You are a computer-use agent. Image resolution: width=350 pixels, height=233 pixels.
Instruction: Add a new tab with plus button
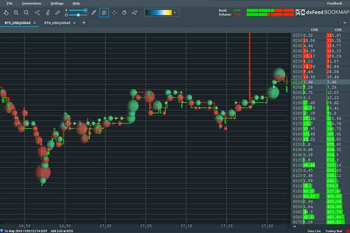(84, 23)
